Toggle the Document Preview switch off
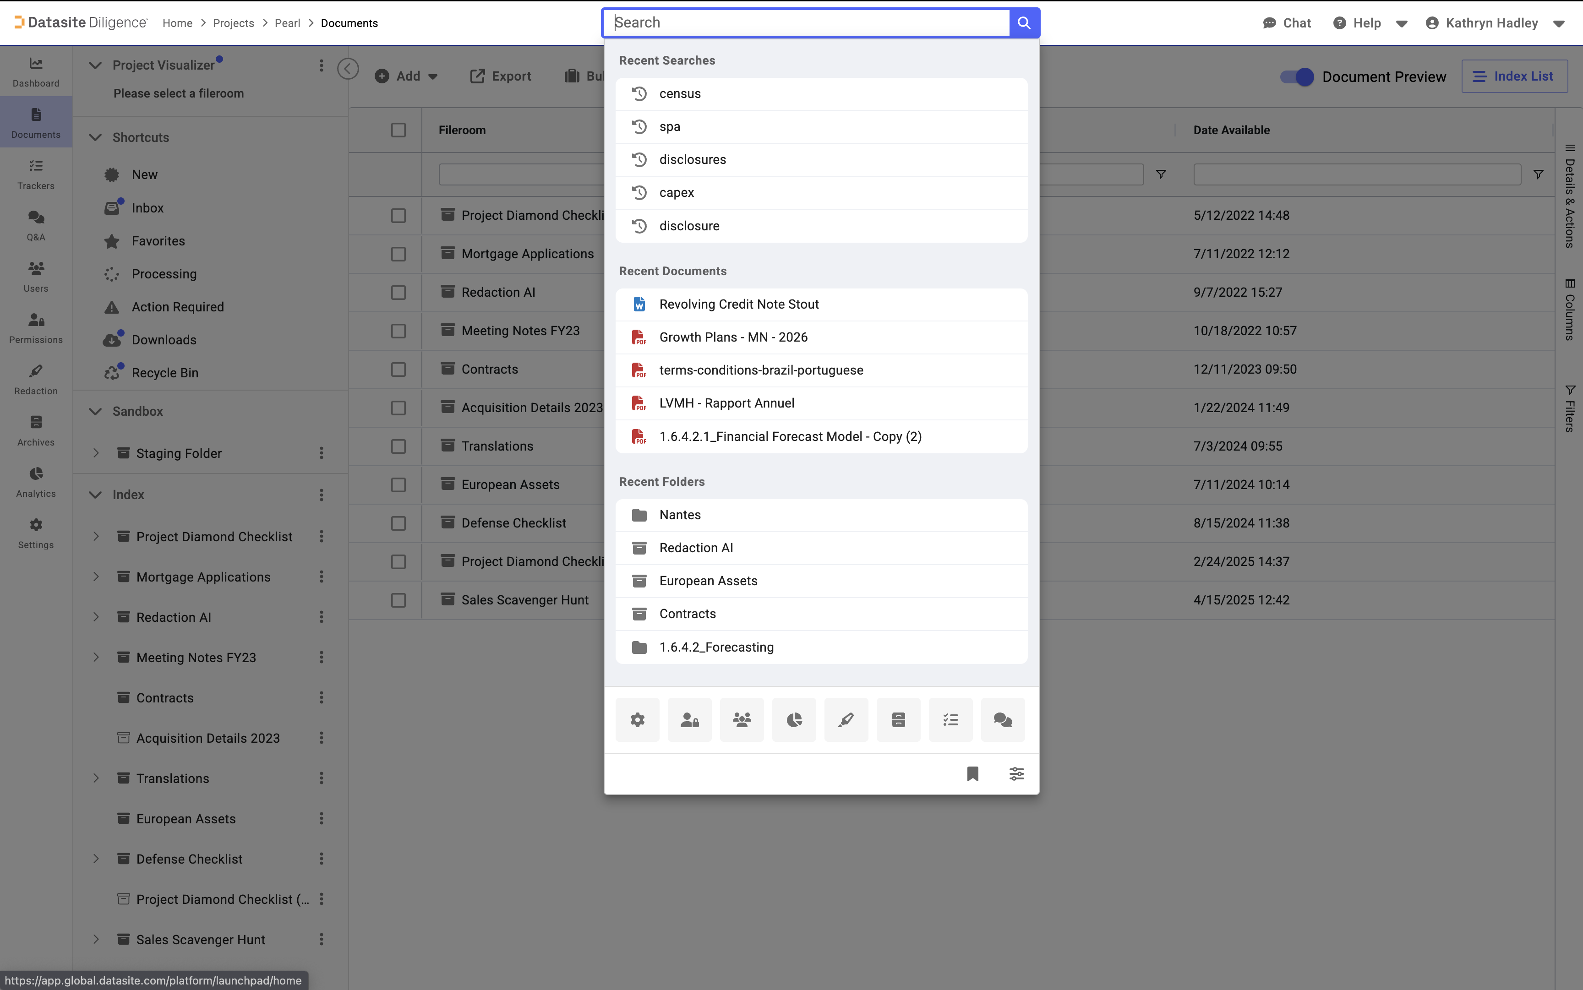This screenshot has width=1583, height=990. [1298, 76]
